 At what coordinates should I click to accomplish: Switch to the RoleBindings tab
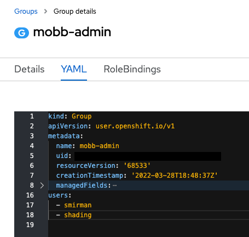132,69
